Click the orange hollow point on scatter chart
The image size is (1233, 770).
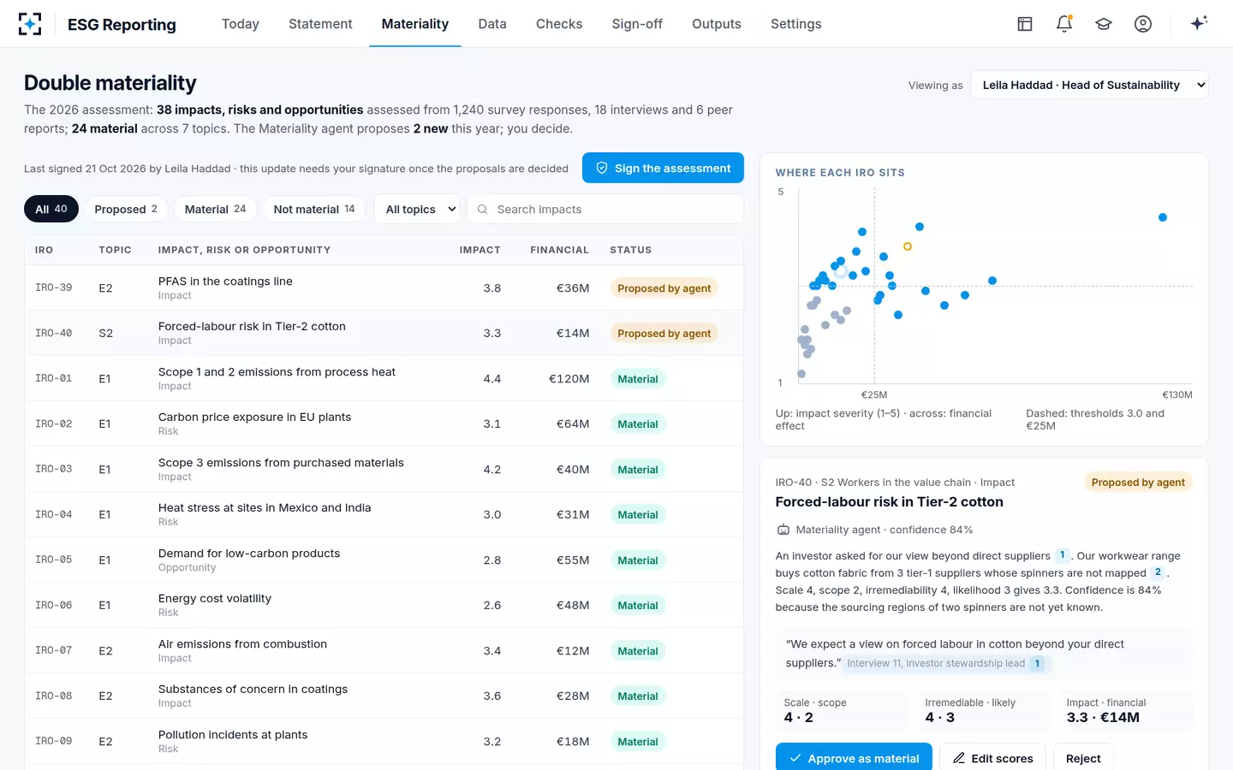[x=908, y=246]
